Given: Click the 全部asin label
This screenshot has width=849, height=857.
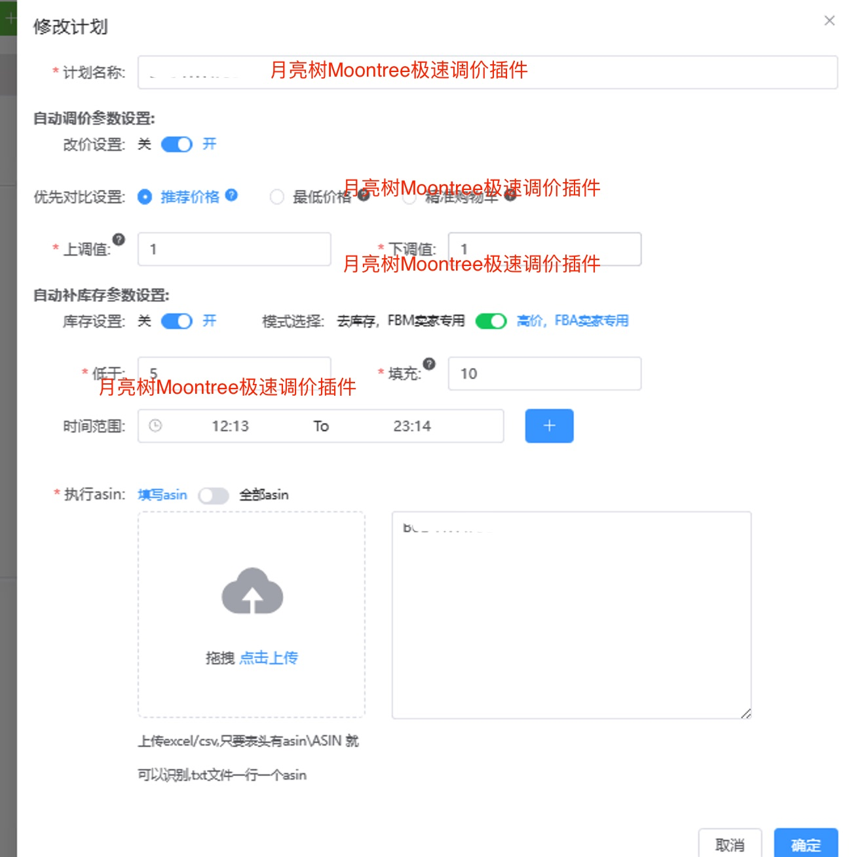Looking at the screenshot, I should point(264,495).
